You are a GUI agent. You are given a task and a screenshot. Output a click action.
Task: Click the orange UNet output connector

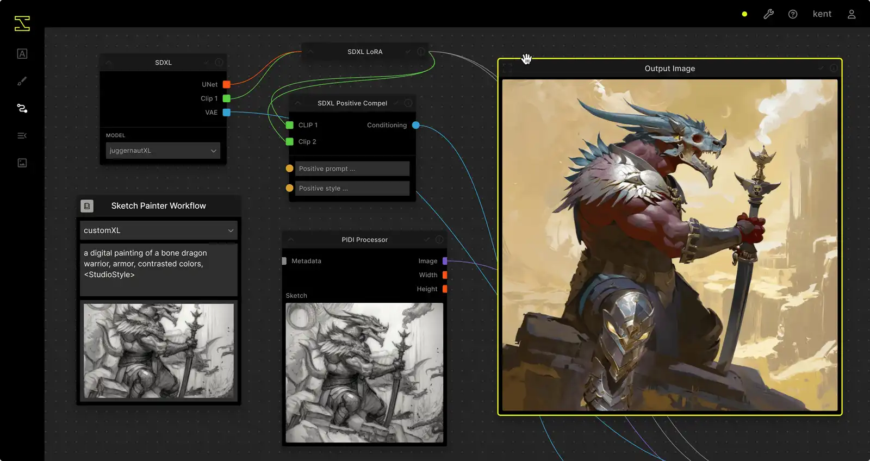click(x=227, y=84)
